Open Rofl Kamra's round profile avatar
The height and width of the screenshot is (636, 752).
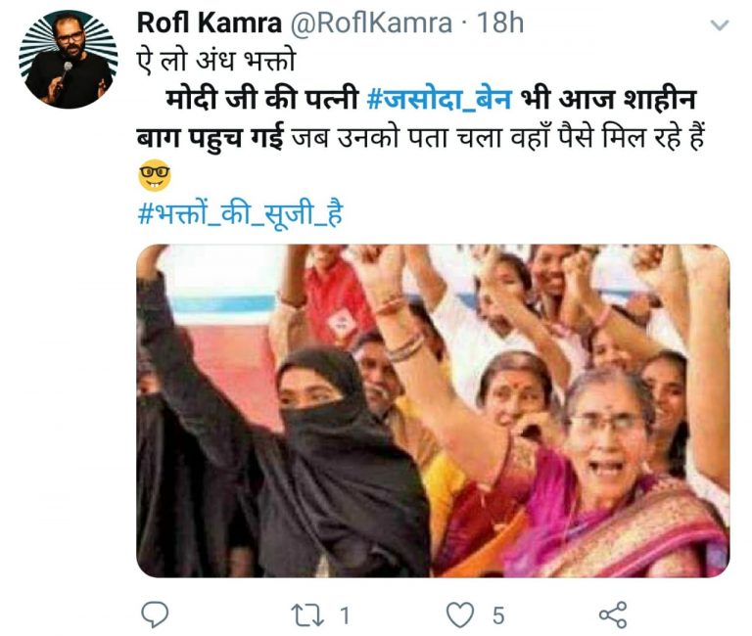69,60
